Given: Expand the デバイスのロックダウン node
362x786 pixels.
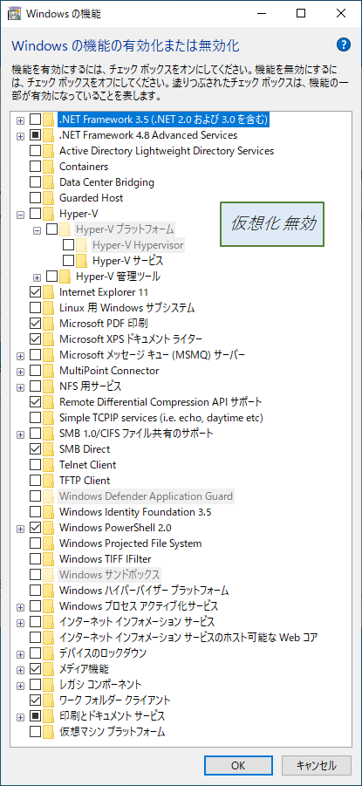Looking at the screenshot, I should coord(20,654).
